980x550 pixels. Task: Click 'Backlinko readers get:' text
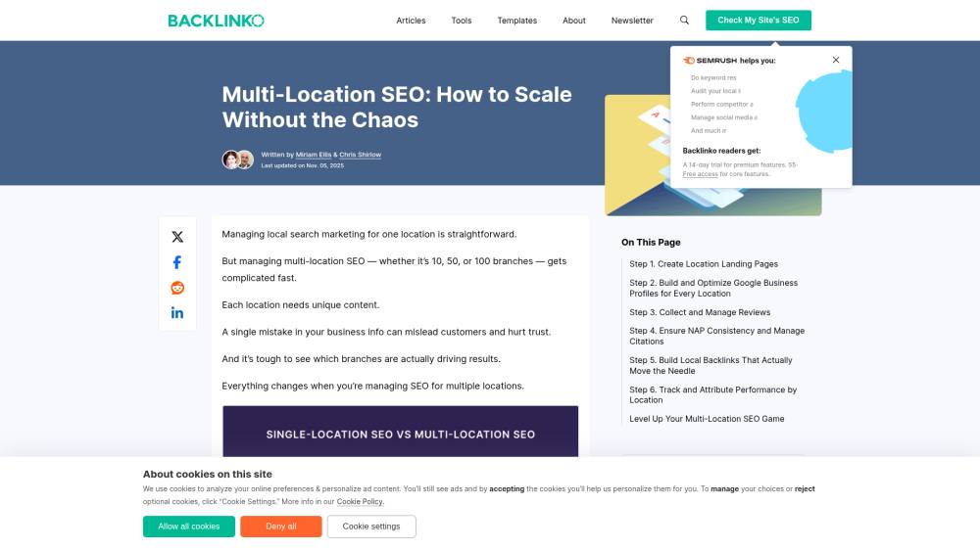[721, 151]
